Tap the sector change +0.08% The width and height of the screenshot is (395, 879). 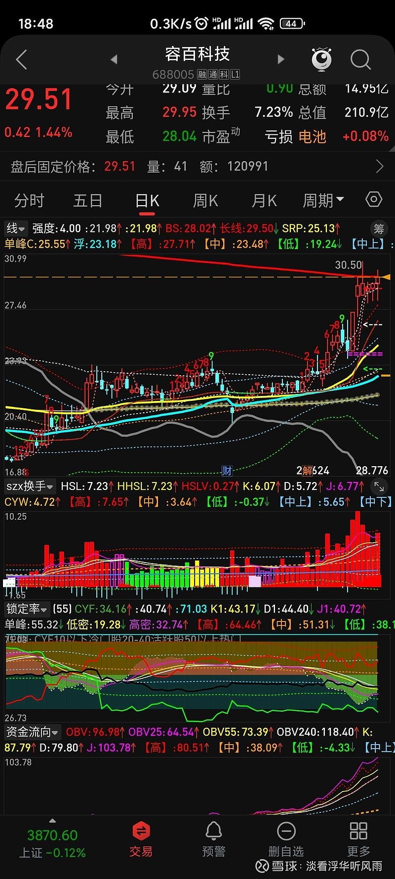tap(365, 136)
